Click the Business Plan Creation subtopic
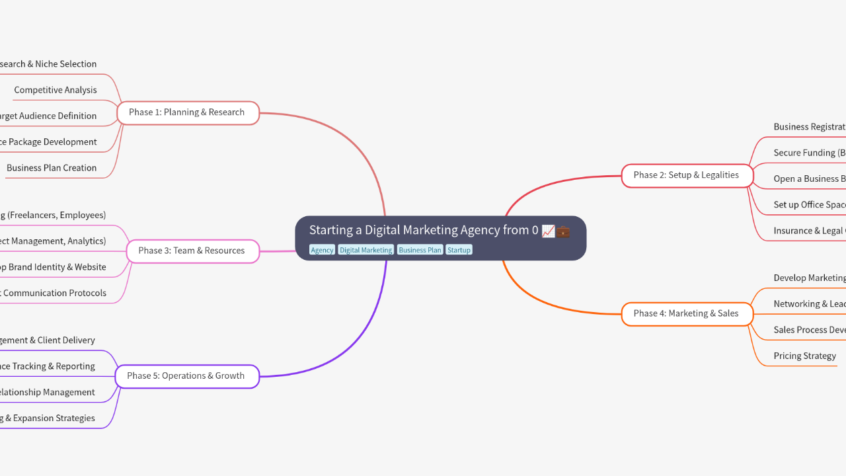The height and width of the screenshot is (476, 846). [x=52, y=168]
